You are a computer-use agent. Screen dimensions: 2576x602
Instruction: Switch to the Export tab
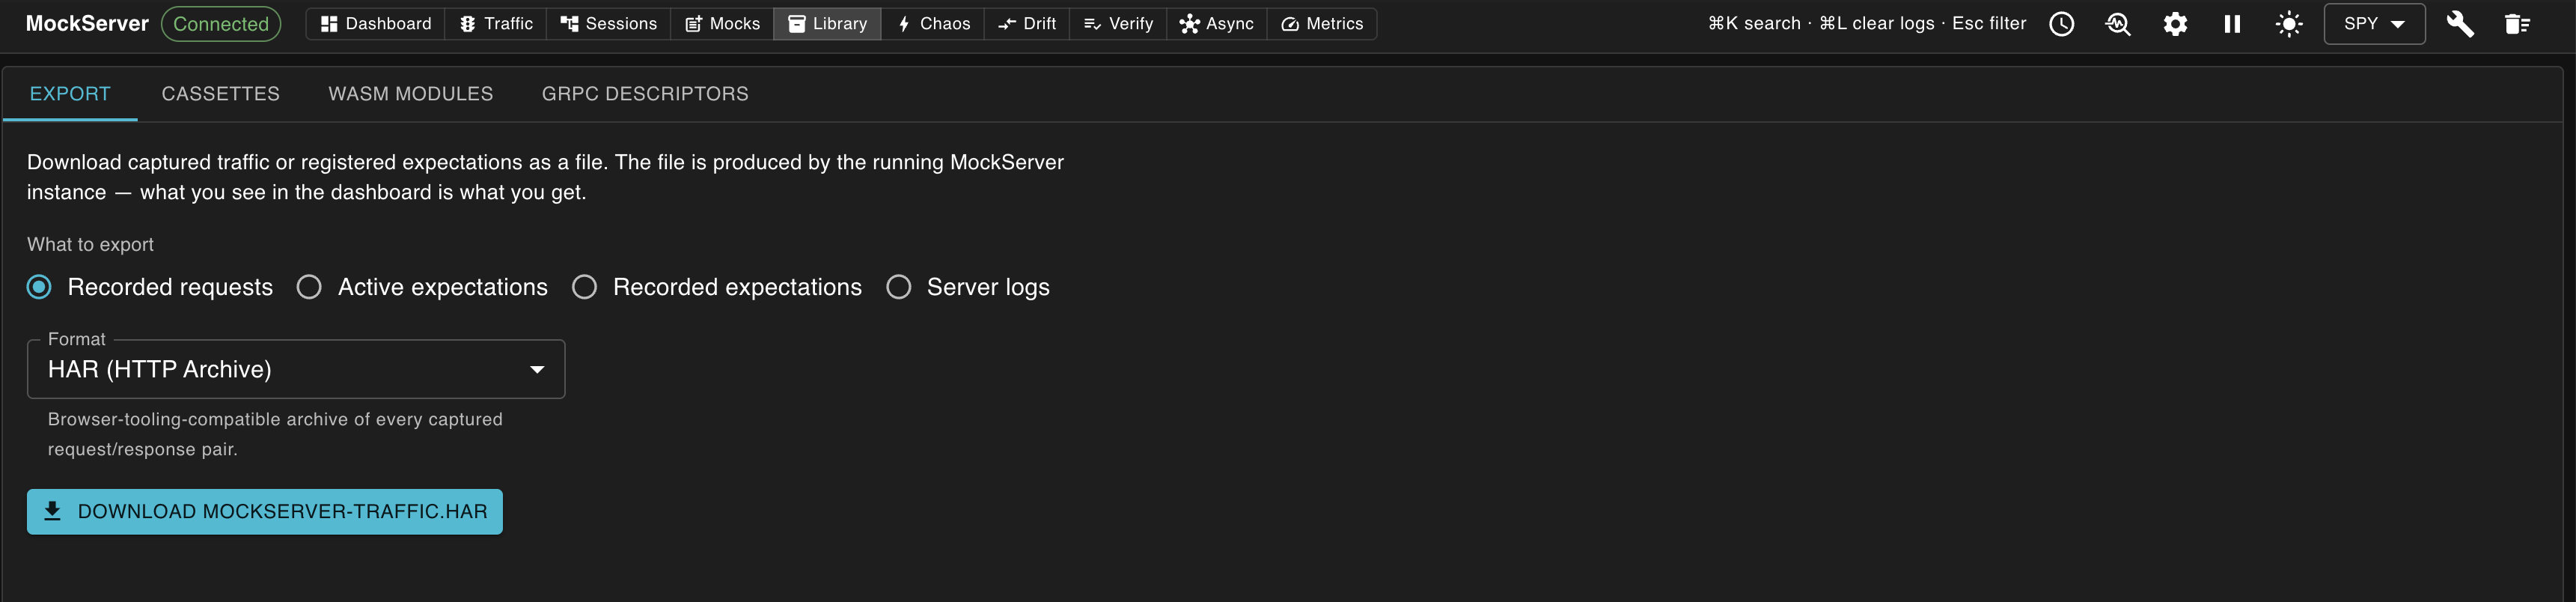pos(70,94)
